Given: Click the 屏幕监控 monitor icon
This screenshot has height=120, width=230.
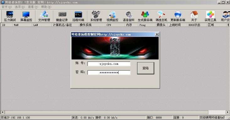Looking at the screenshot, I should [26, 16].
